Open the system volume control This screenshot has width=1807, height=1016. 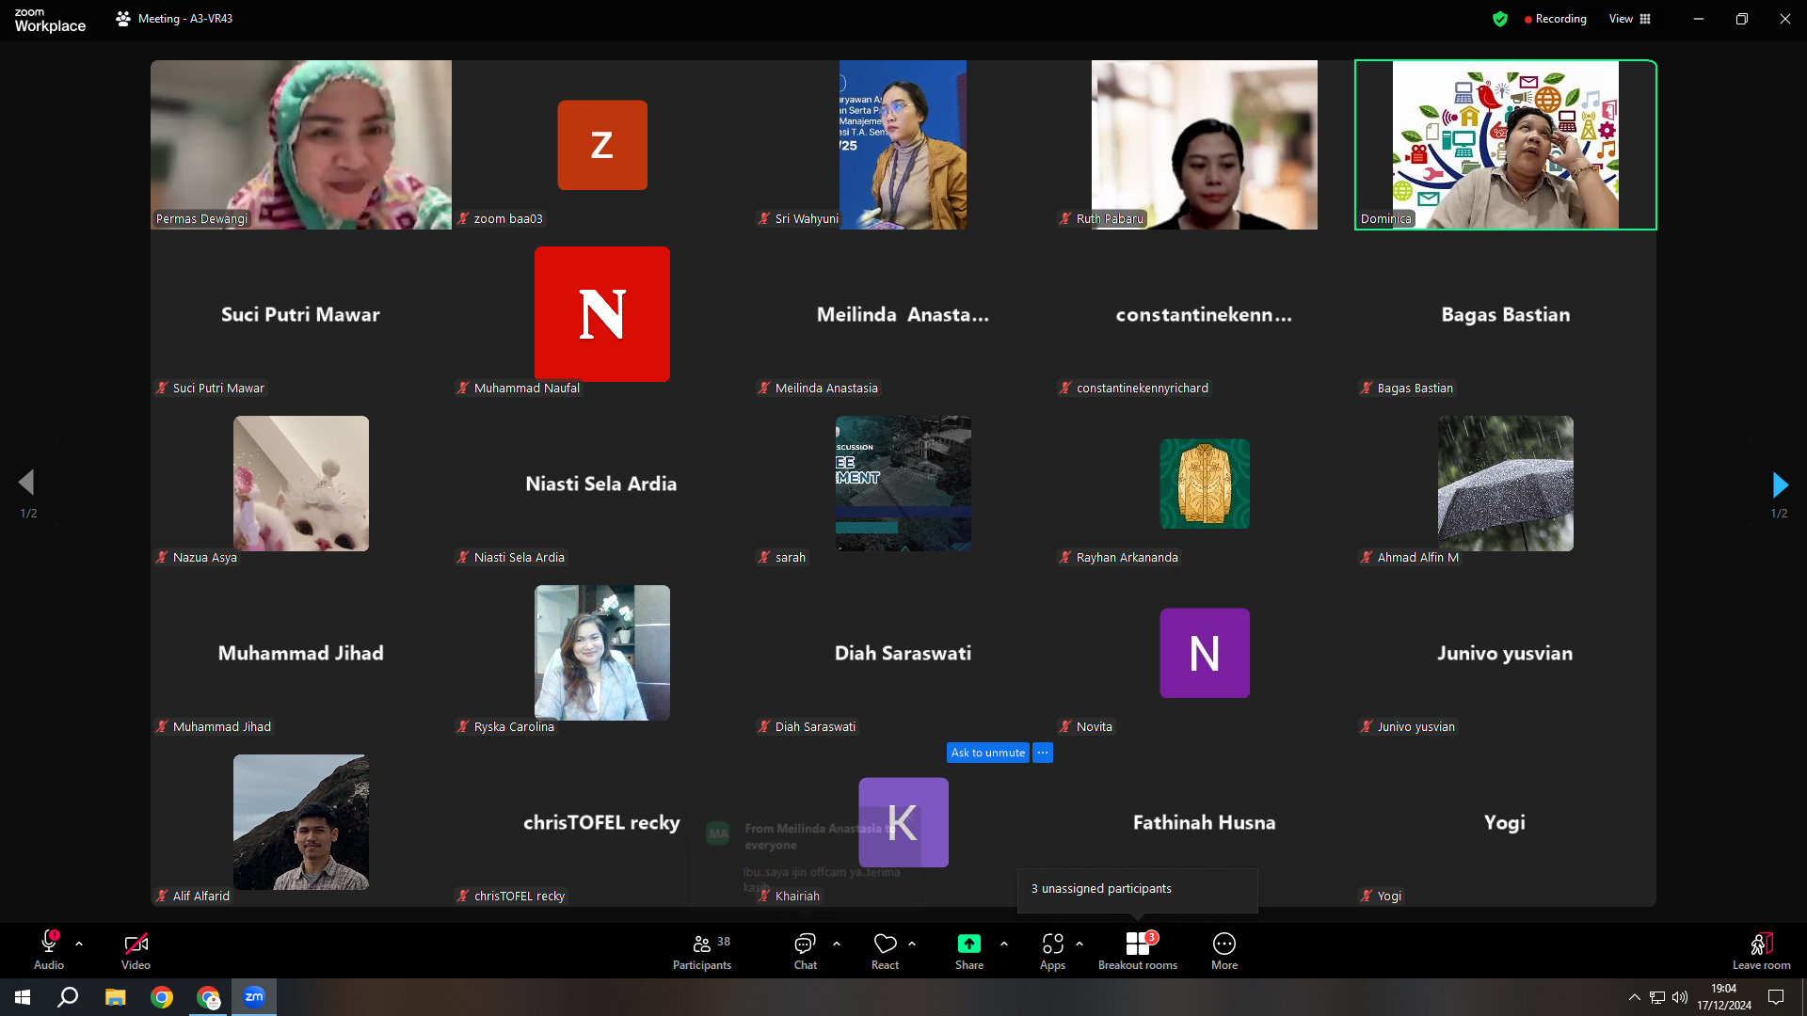pyautogui.click(x=1680, y=997)
